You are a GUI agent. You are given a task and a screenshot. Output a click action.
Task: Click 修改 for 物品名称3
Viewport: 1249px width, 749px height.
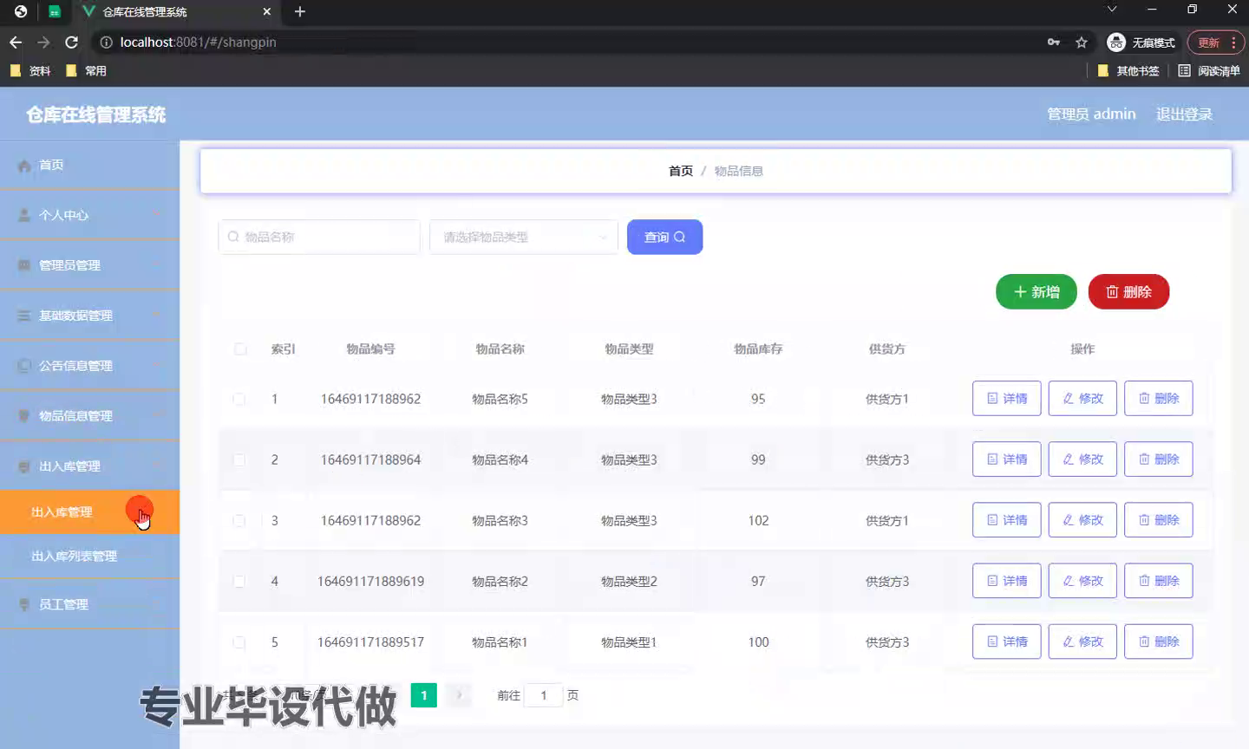point(1082,520)
